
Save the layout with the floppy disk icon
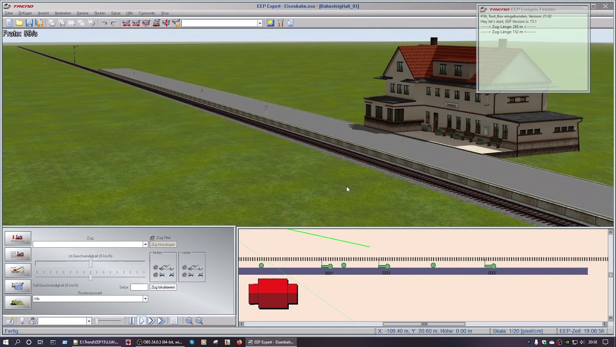tap(29, 23)
